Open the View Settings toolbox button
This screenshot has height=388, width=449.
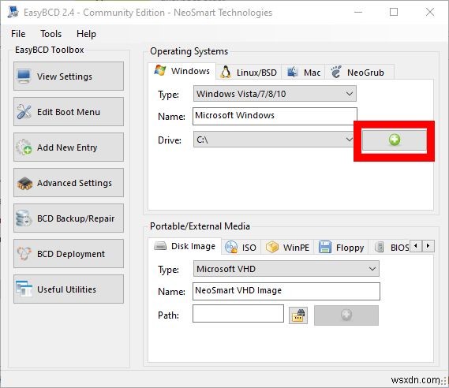(x=69, y=76)
